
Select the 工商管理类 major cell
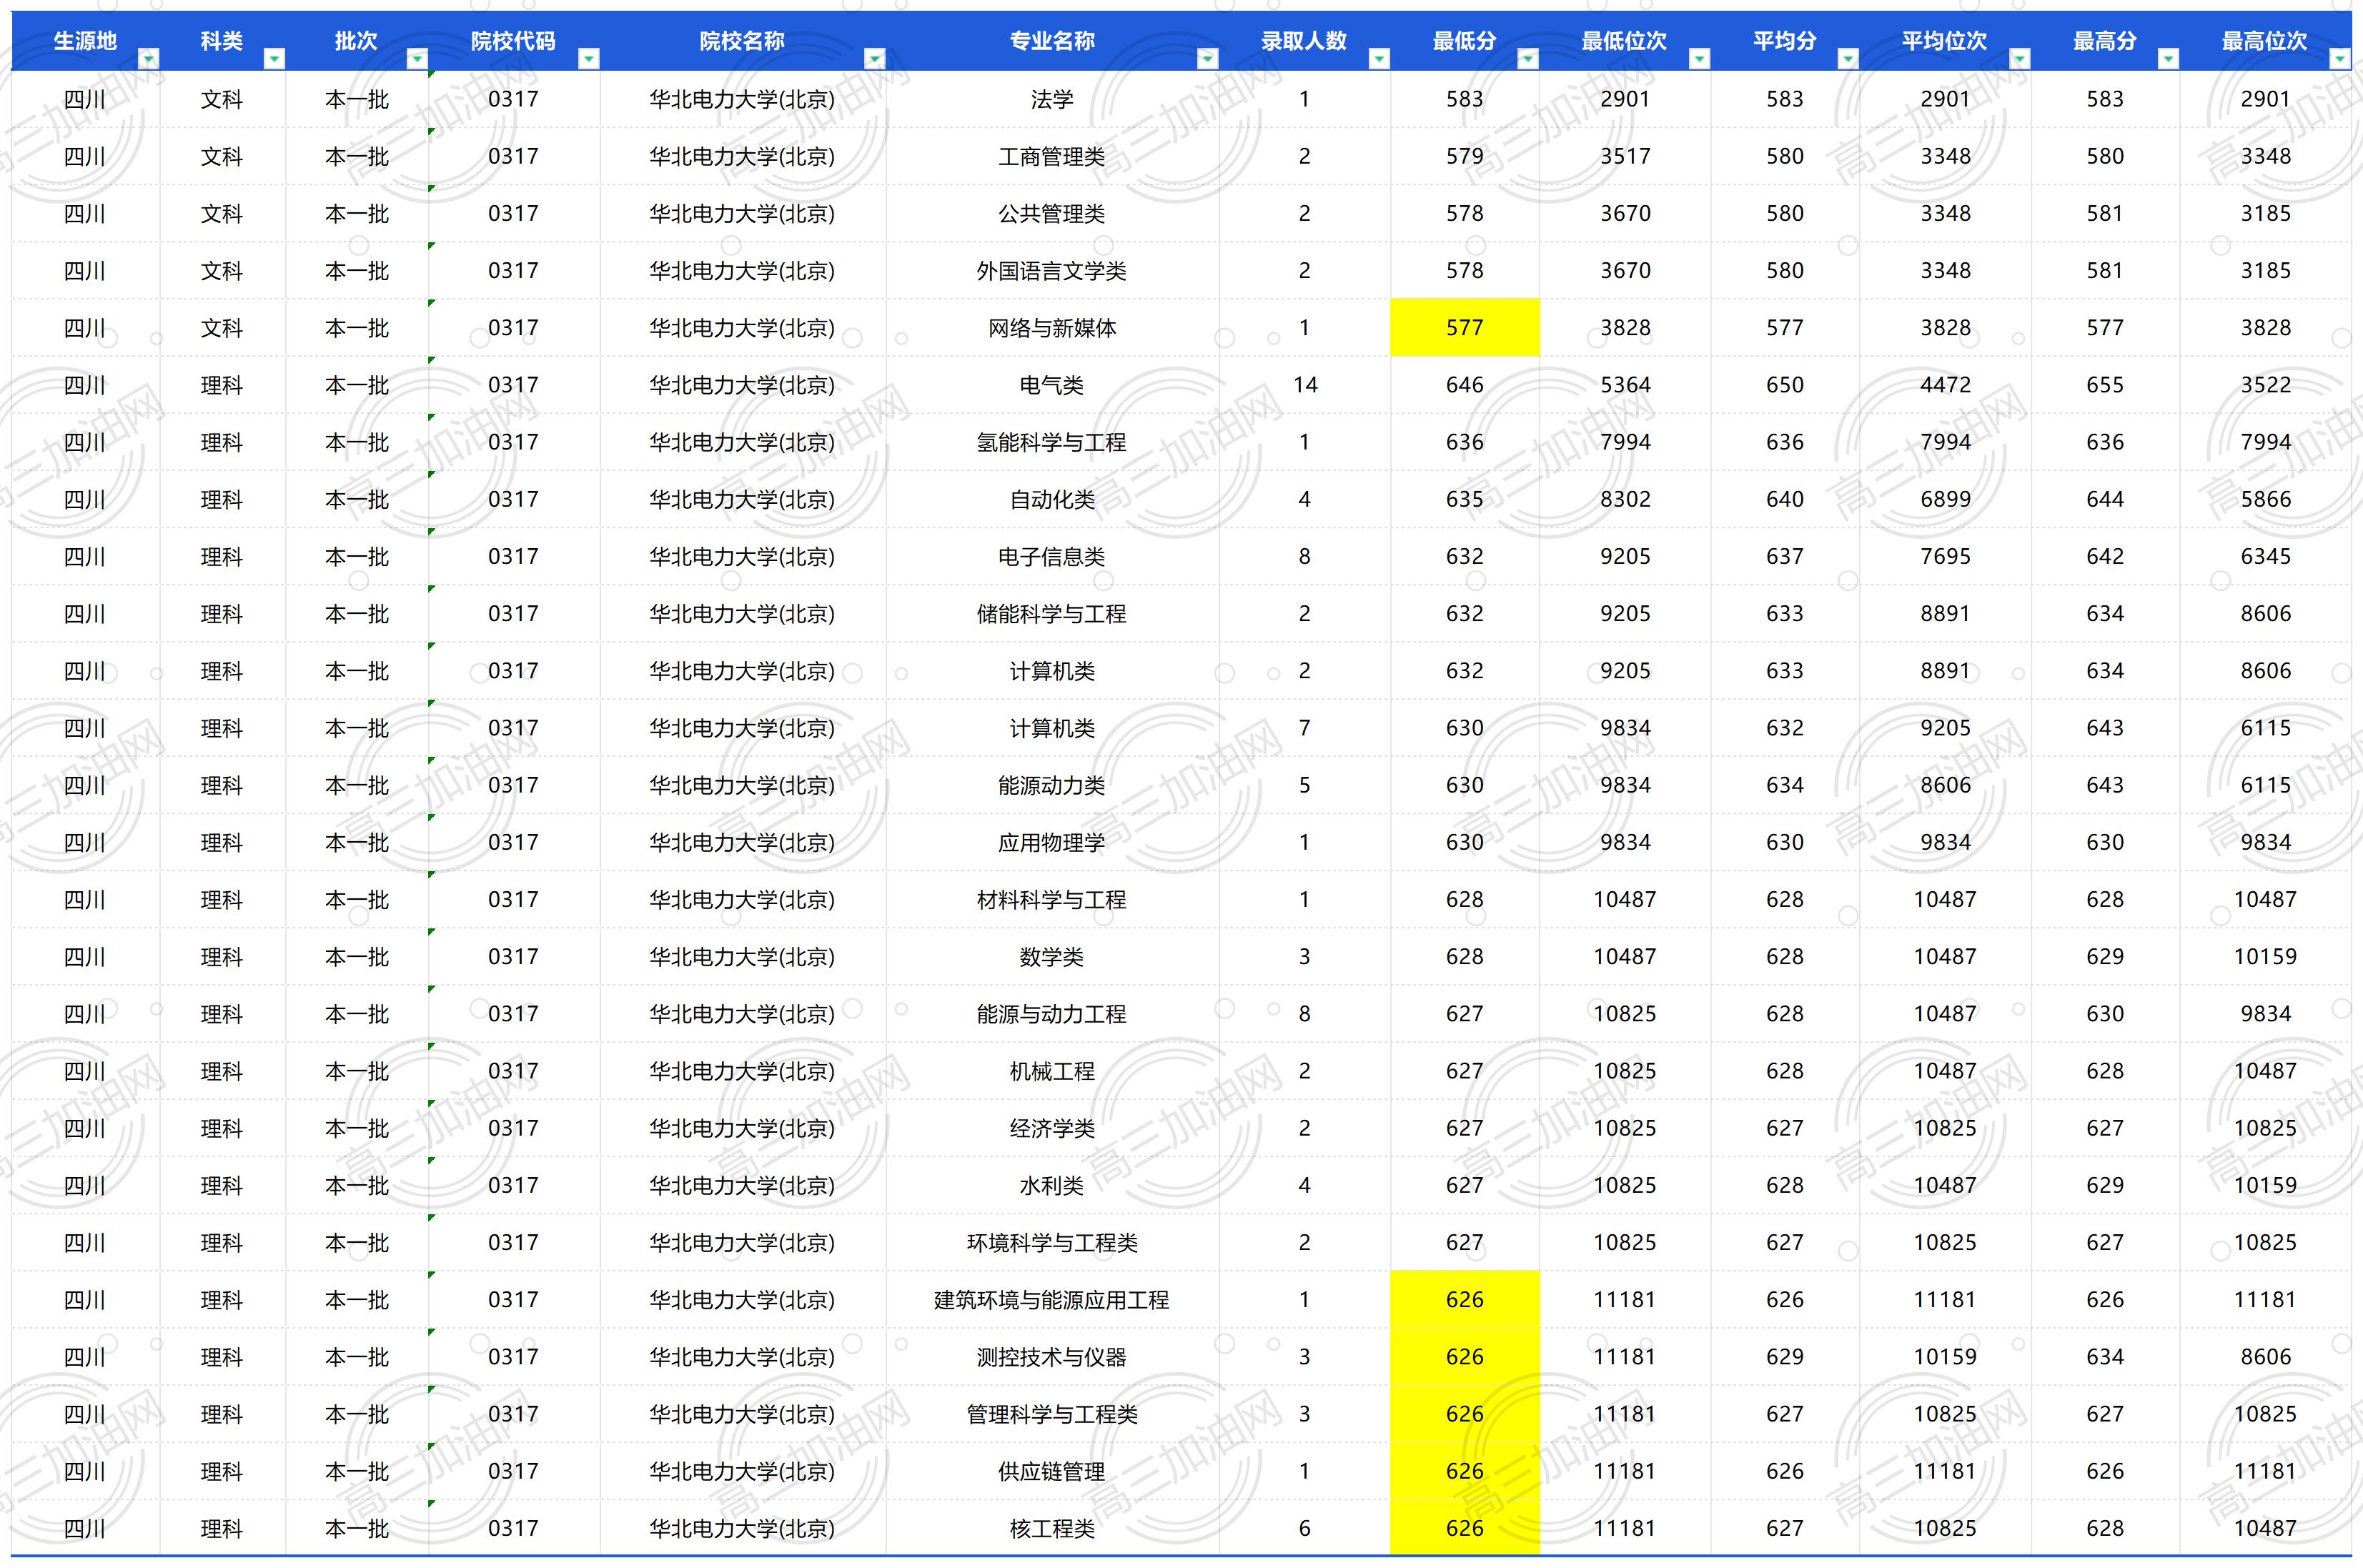pos(1053,156)
